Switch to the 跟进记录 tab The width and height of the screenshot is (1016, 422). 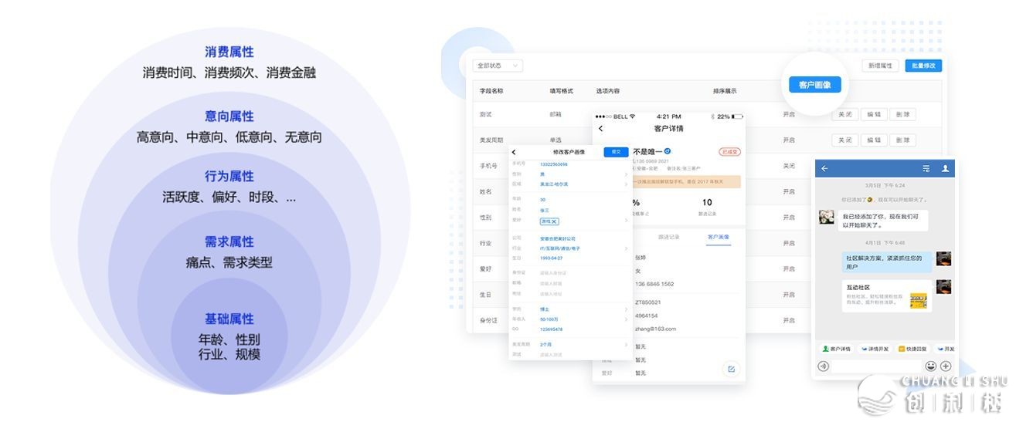click(669, 237)
